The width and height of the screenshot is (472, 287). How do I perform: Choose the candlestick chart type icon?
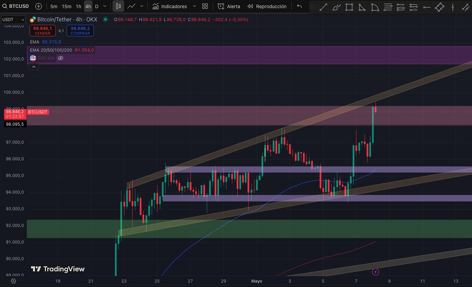(x=118, y=6)
